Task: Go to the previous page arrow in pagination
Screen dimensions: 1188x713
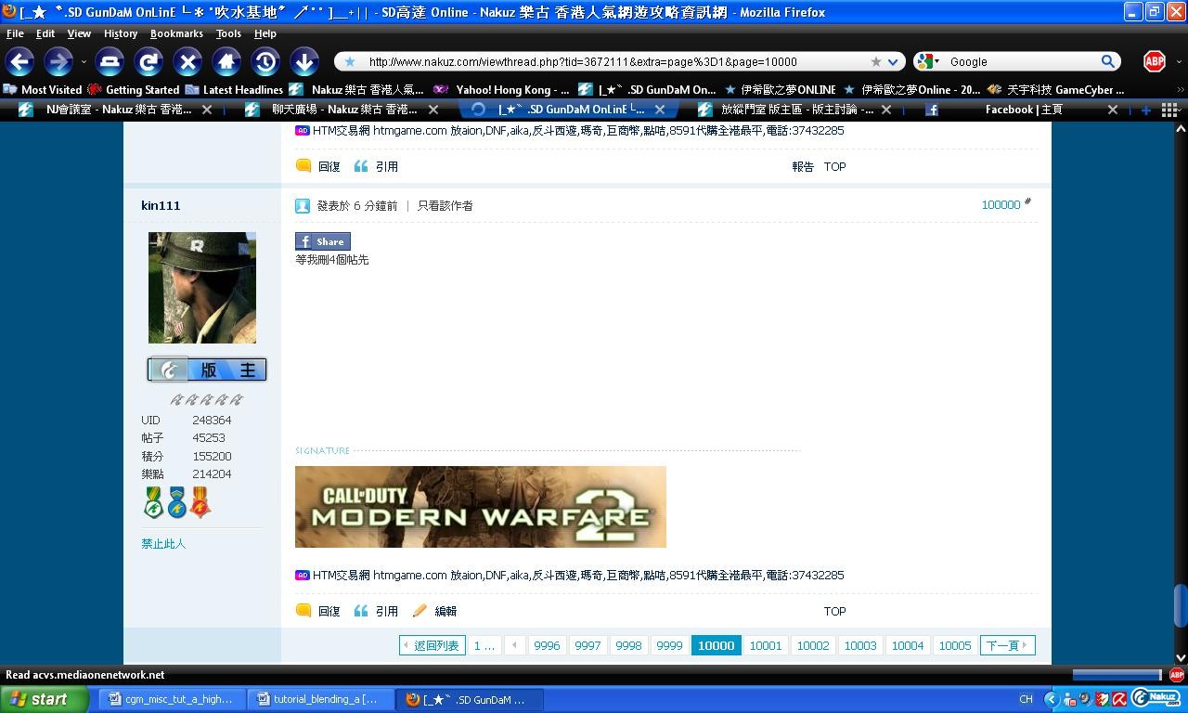Action: 515,645
